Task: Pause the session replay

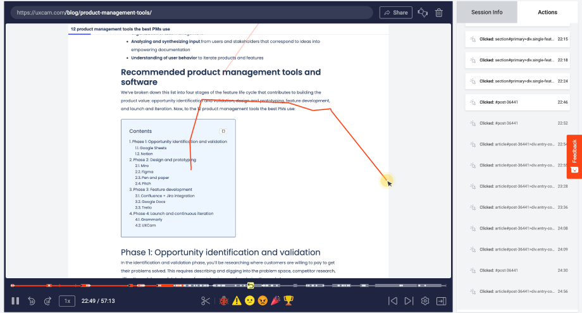Action: (x=15, y=301)
